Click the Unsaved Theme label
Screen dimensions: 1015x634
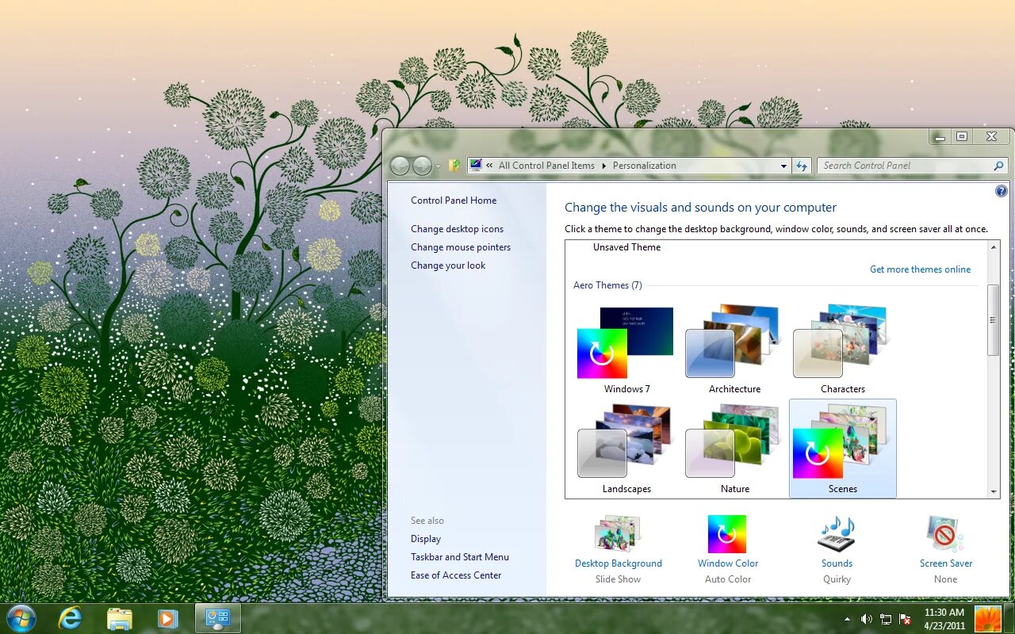coord(626,247)
